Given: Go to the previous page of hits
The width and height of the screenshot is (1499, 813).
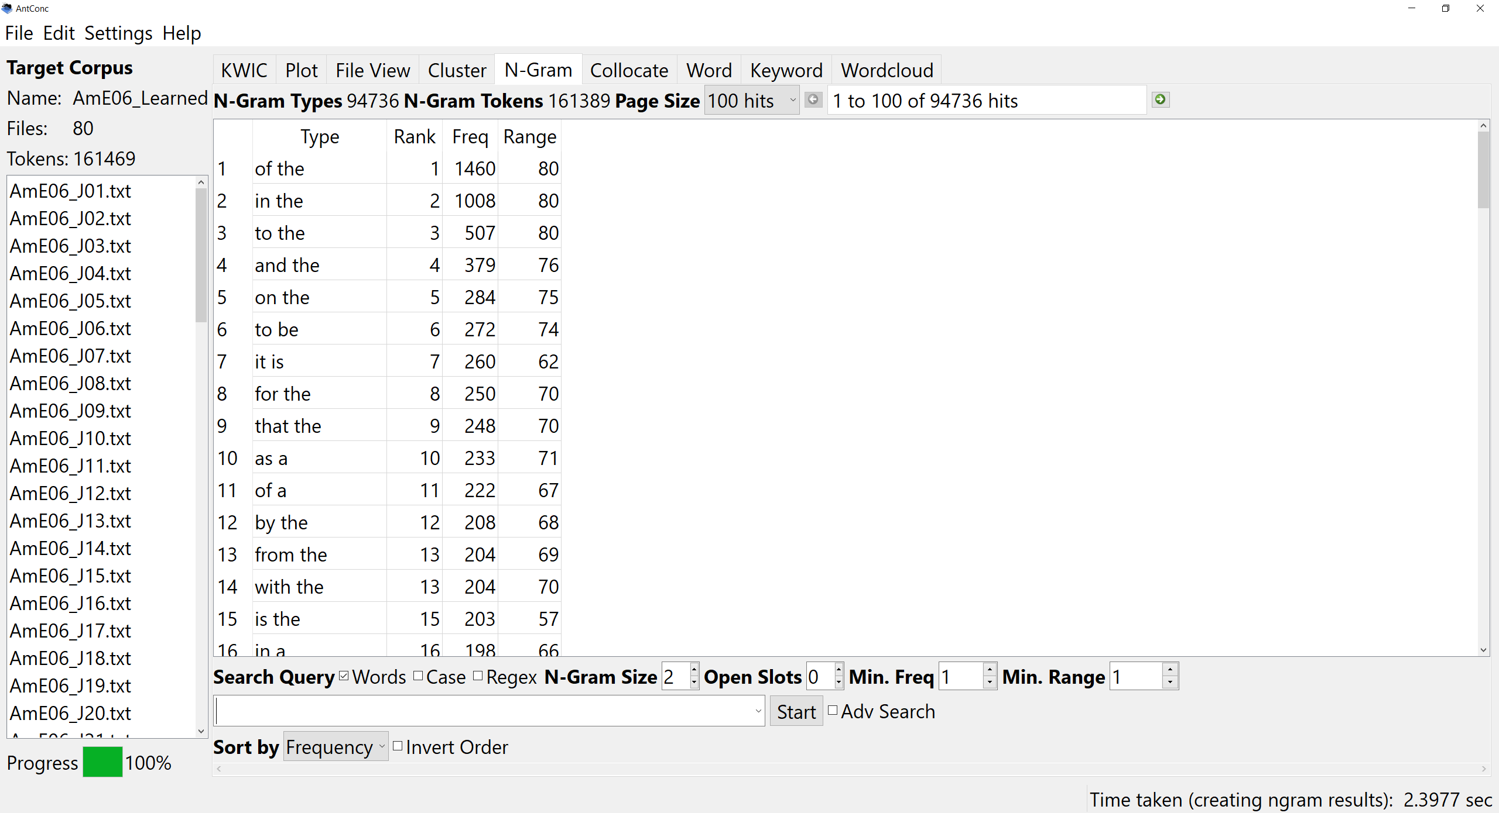Looking at the screenshot, I should 813,99.
